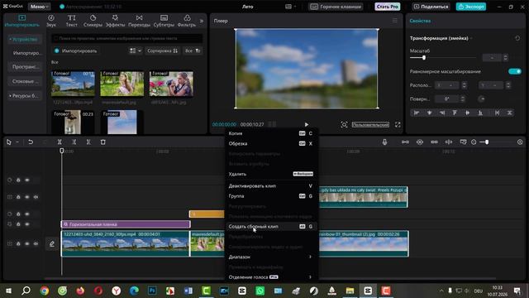
Task: Open the Меню dropdown
Action: click(x=40, y=7)
